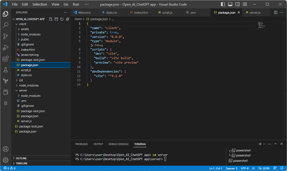Collapse all folders in Explorer

point(67,19)
